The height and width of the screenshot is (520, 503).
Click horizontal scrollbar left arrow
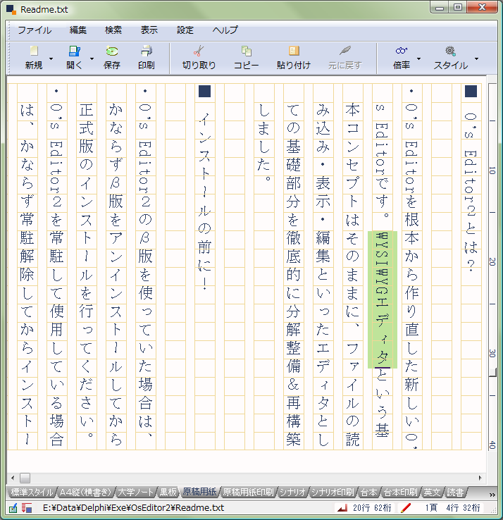tap(13, 478)
